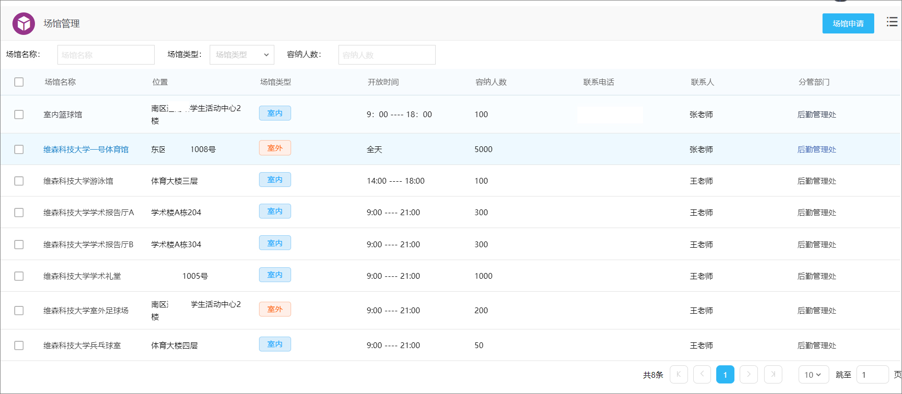This screenshot has width=902, height=394.
Task: Click the 学术楼A栋204 location cell
Action: 176,212
